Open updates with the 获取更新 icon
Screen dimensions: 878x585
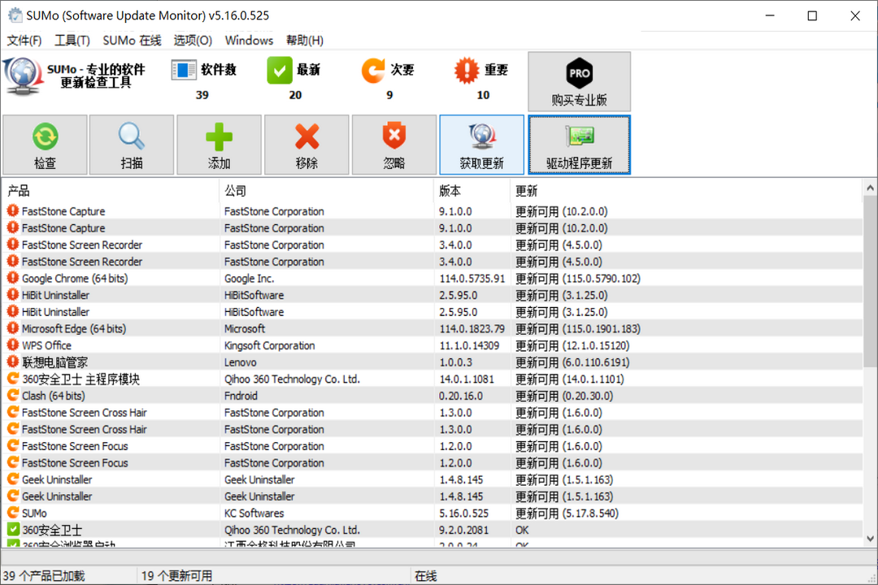pyautogui.click(x=481, y=145)
